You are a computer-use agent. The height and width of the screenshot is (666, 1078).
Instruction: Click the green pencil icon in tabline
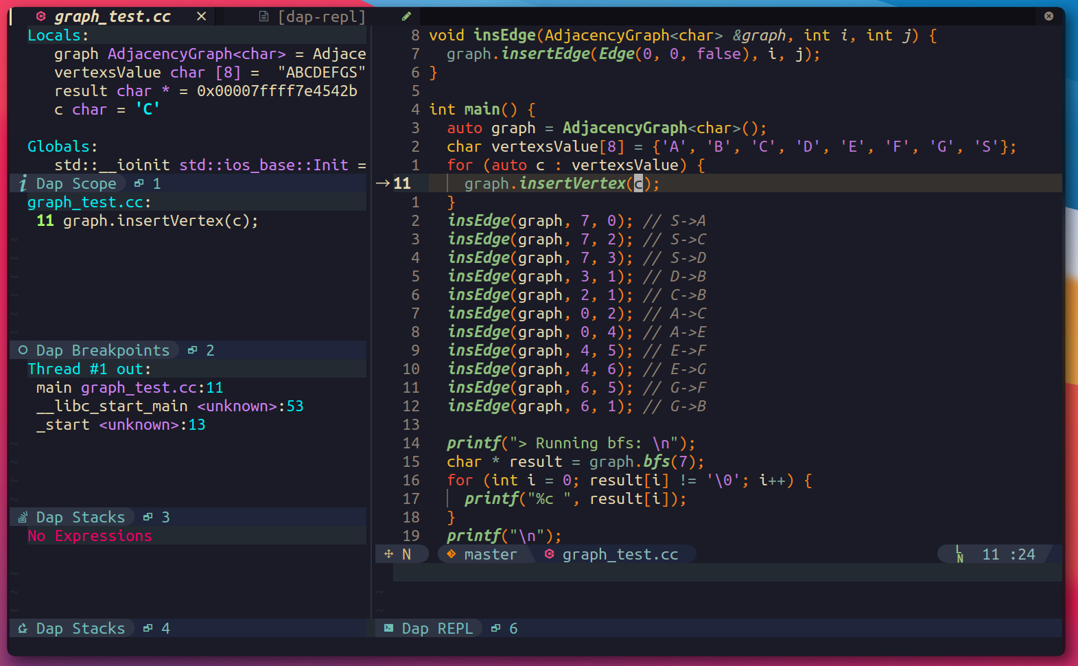coord(406,16)
